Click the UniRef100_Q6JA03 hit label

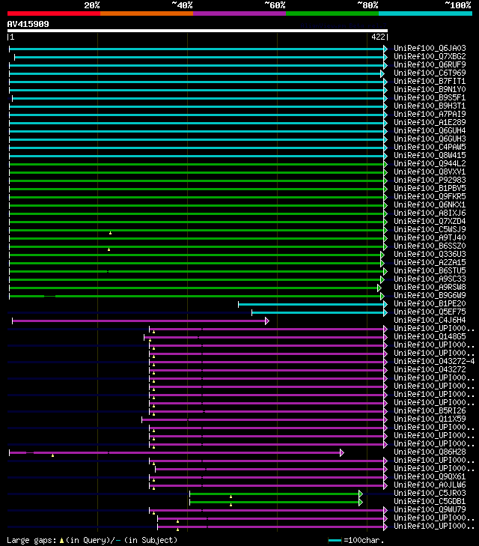pos(430,48)
